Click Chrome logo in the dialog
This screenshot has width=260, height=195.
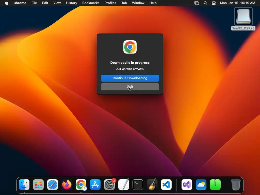(130, 47)
